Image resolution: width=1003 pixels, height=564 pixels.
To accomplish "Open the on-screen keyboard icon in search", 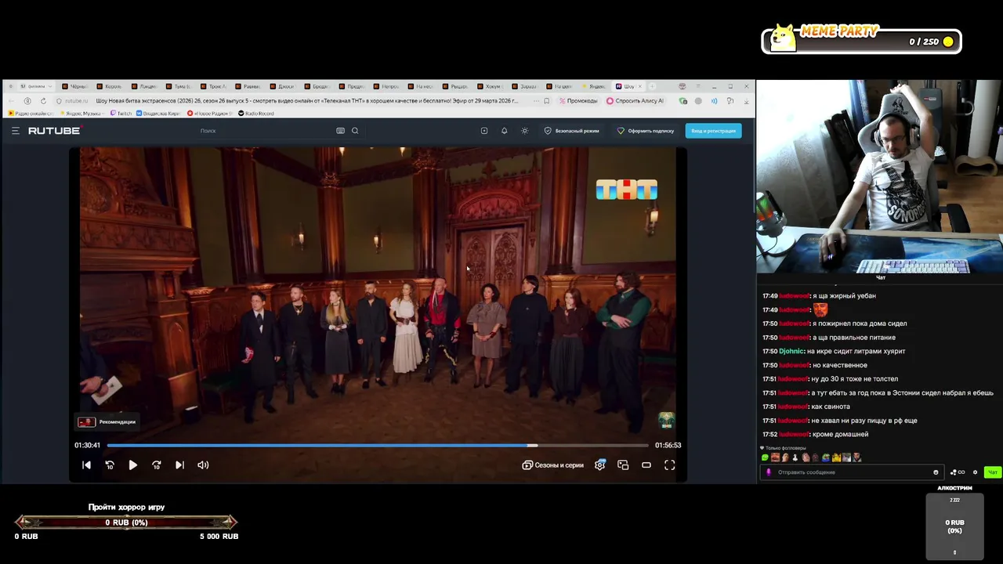I will click(x=340, y=131).
